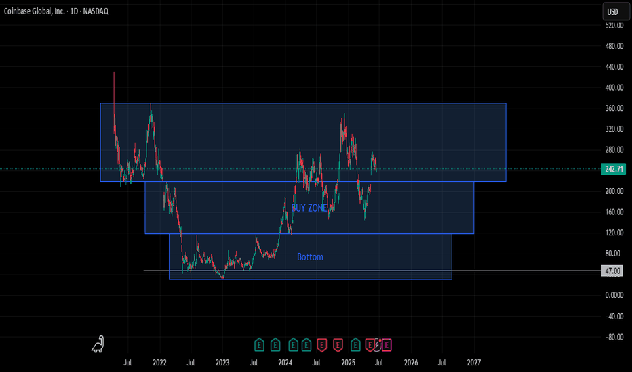Click the −80.00 price axis label
Screen dimensions: 632x372
click(614, 337)
